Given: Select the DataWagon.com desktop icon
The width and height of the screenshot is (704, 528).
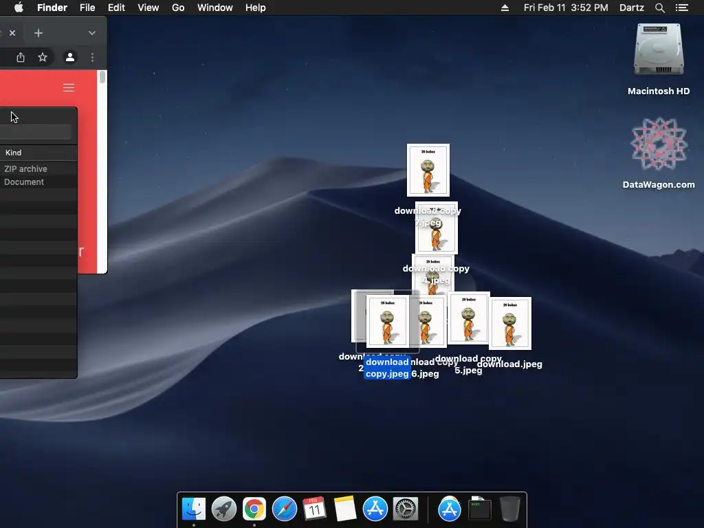Looking at the screenshot, I should tap(659, 144).
